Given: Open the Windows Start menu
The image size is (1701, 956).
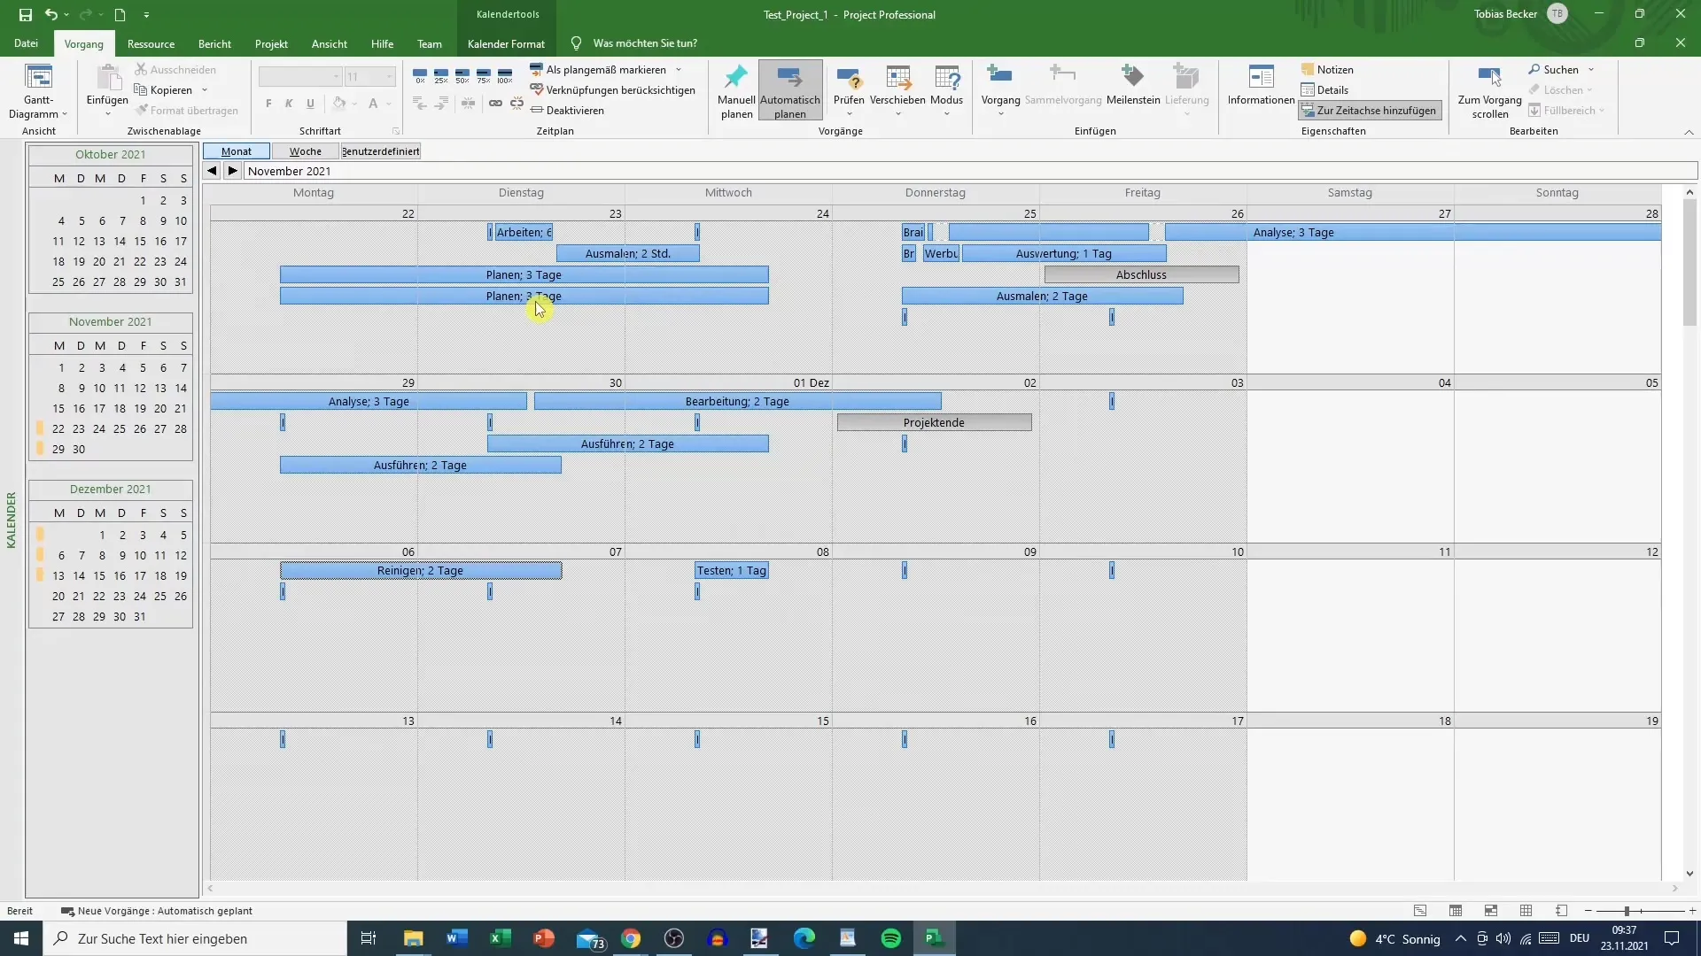Looking at the screenshot, I should (21, 938).
